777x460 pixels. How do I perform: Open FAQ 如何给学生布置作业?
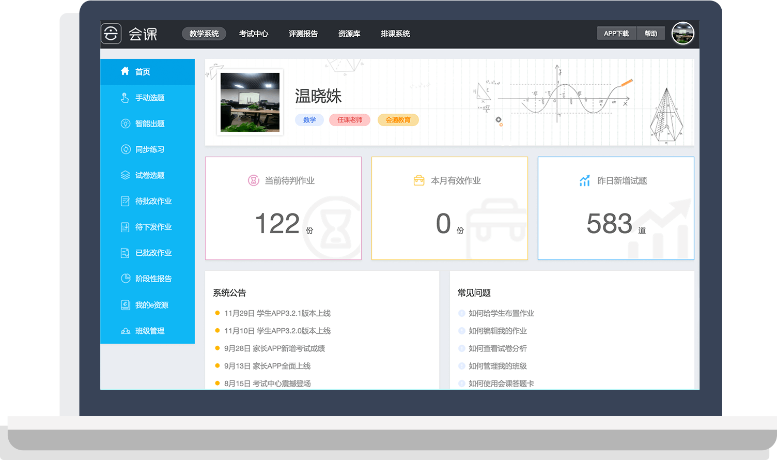tap(501, 313)
